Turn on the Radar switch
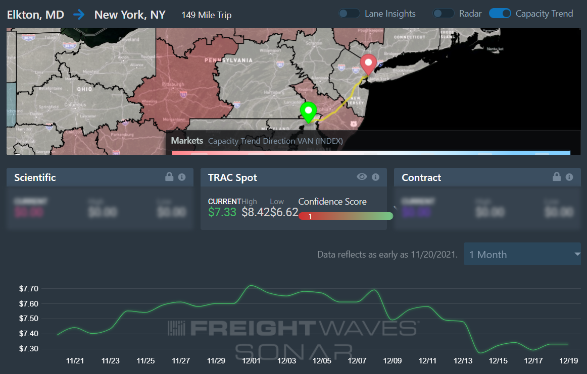This screenshot has width=587, height=374. [x=443, y=14]
